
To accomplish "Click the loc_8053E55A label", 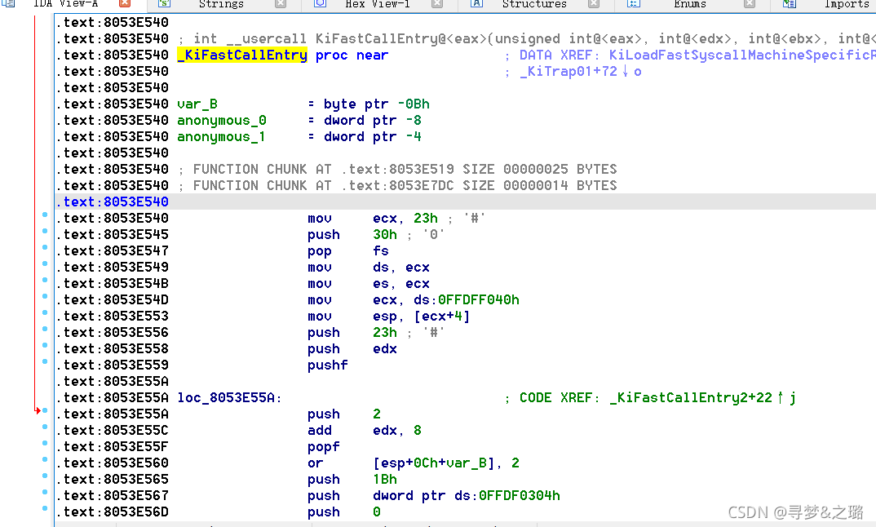I will [x=230, y=398].
